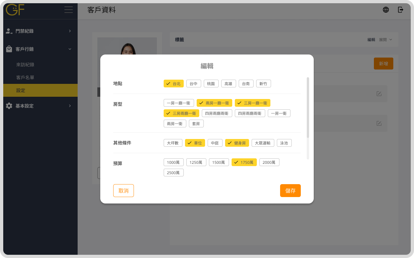Go to 客戶名單 in the sidebar
414x258 pixels.
click(25, 77)
